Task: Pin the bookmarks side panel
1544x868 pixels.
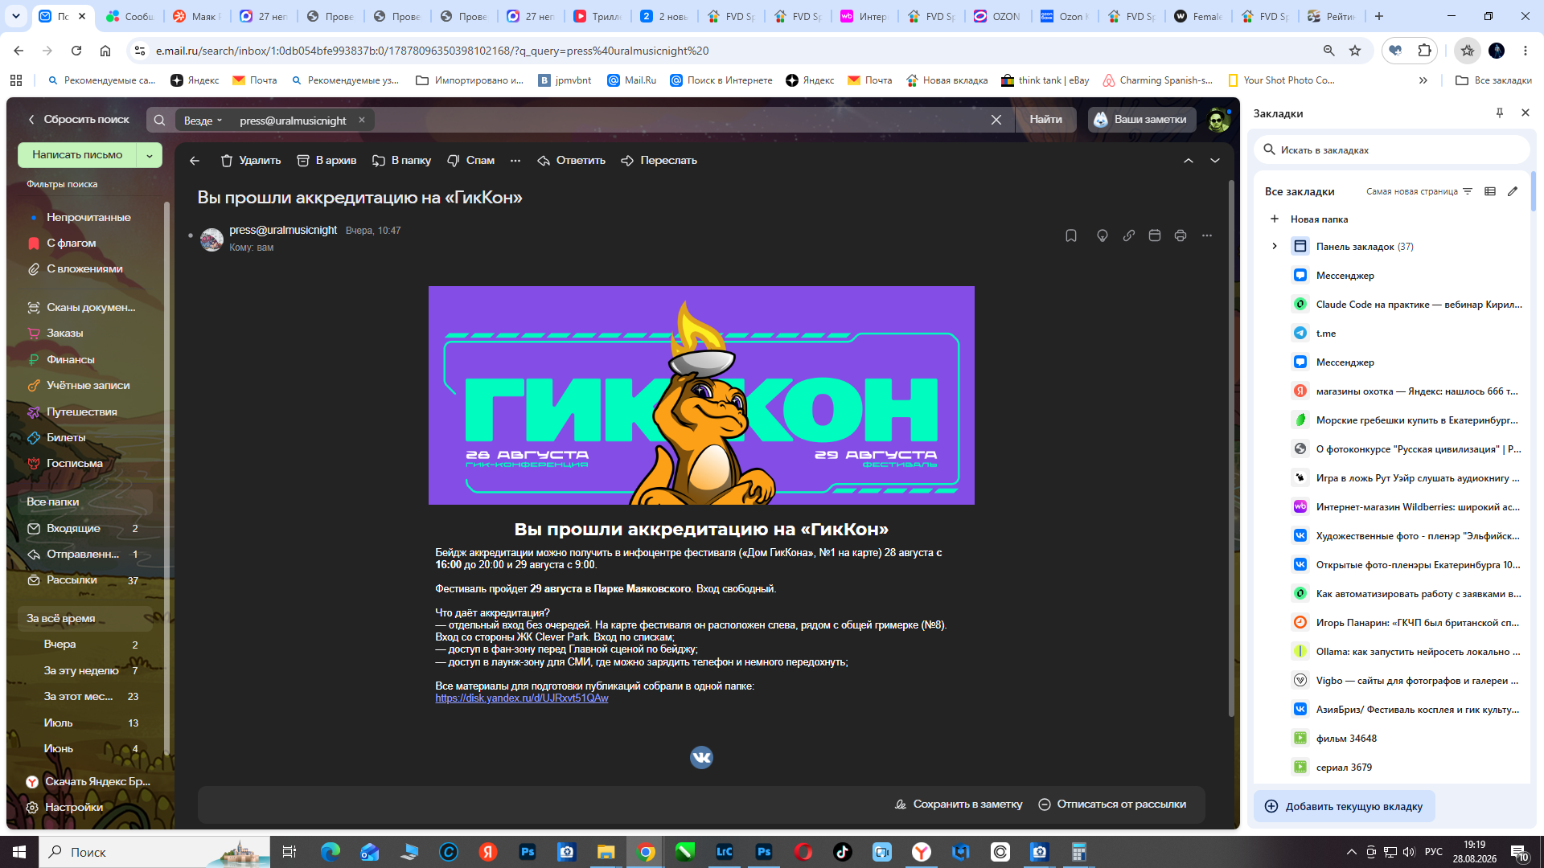Action: pyautogui.click(x=1500, y=113)
